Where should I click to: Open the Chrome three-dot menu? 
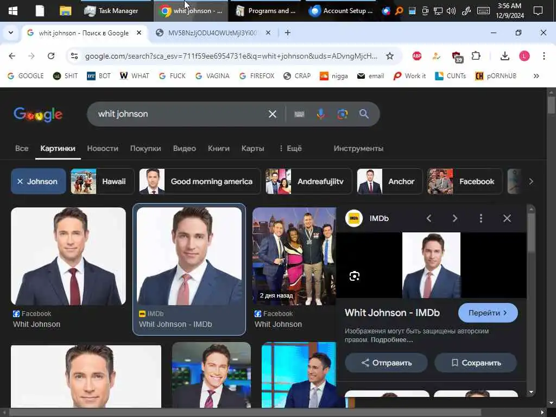click(544, 56)
